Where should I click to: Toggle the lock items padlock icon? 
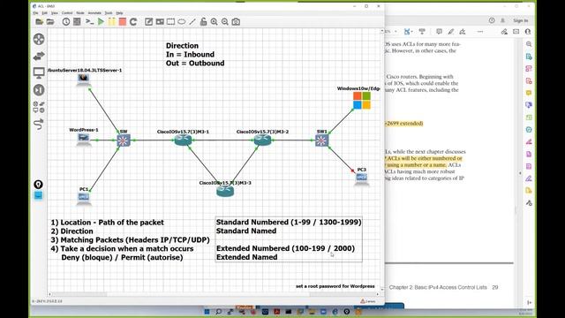(x=203, y=22)
